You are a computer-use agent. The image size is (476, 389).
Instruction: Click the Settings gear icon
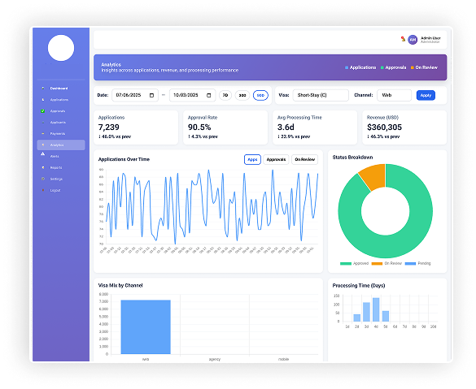(43, 179)
